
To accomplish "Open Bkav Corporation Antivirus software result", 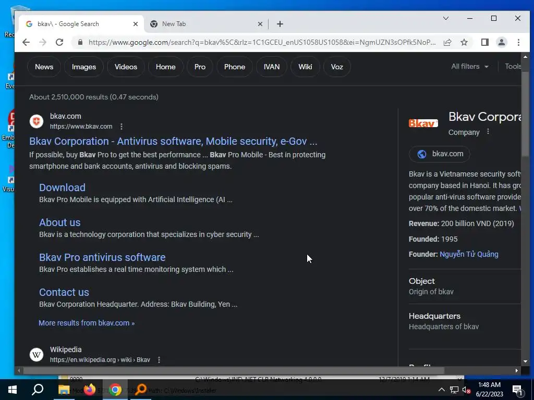I will pos(173,141).
